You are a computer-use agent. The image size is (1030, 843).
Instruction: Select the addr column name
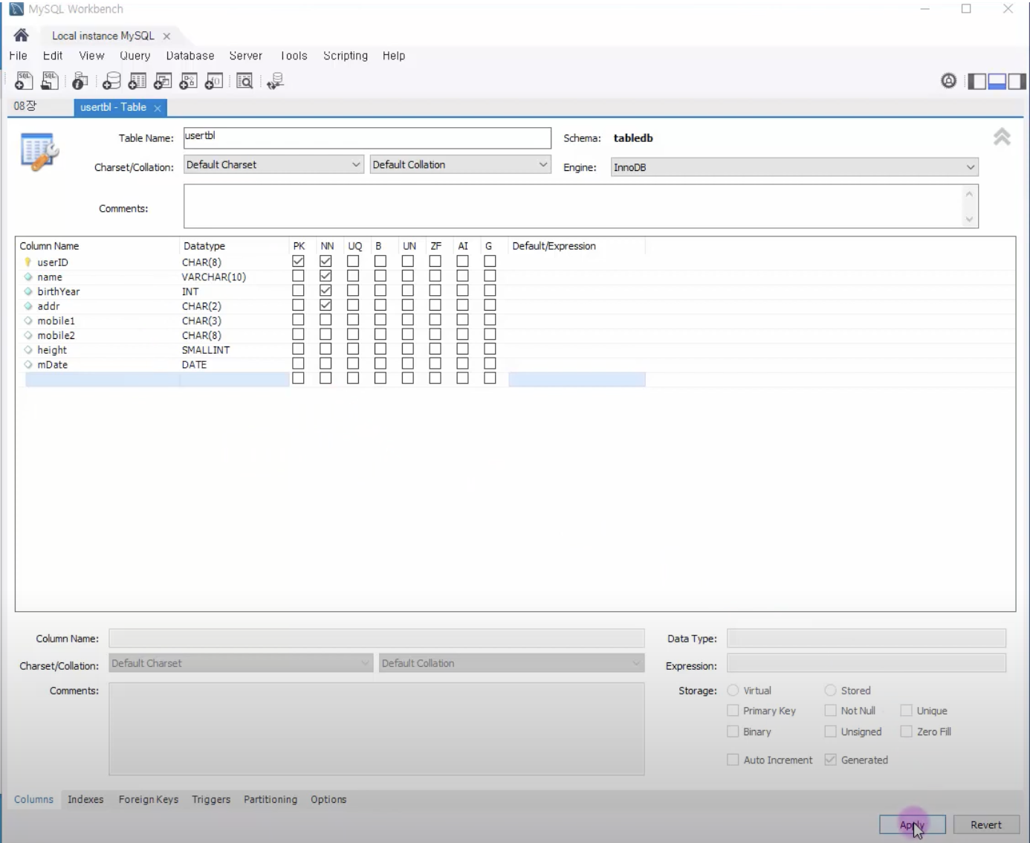(x=48, y=306)
